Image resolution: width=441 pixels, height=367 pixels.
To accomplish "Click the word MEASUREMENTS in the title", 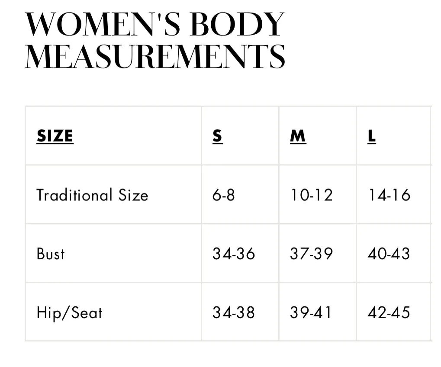I will click(155, 56).
